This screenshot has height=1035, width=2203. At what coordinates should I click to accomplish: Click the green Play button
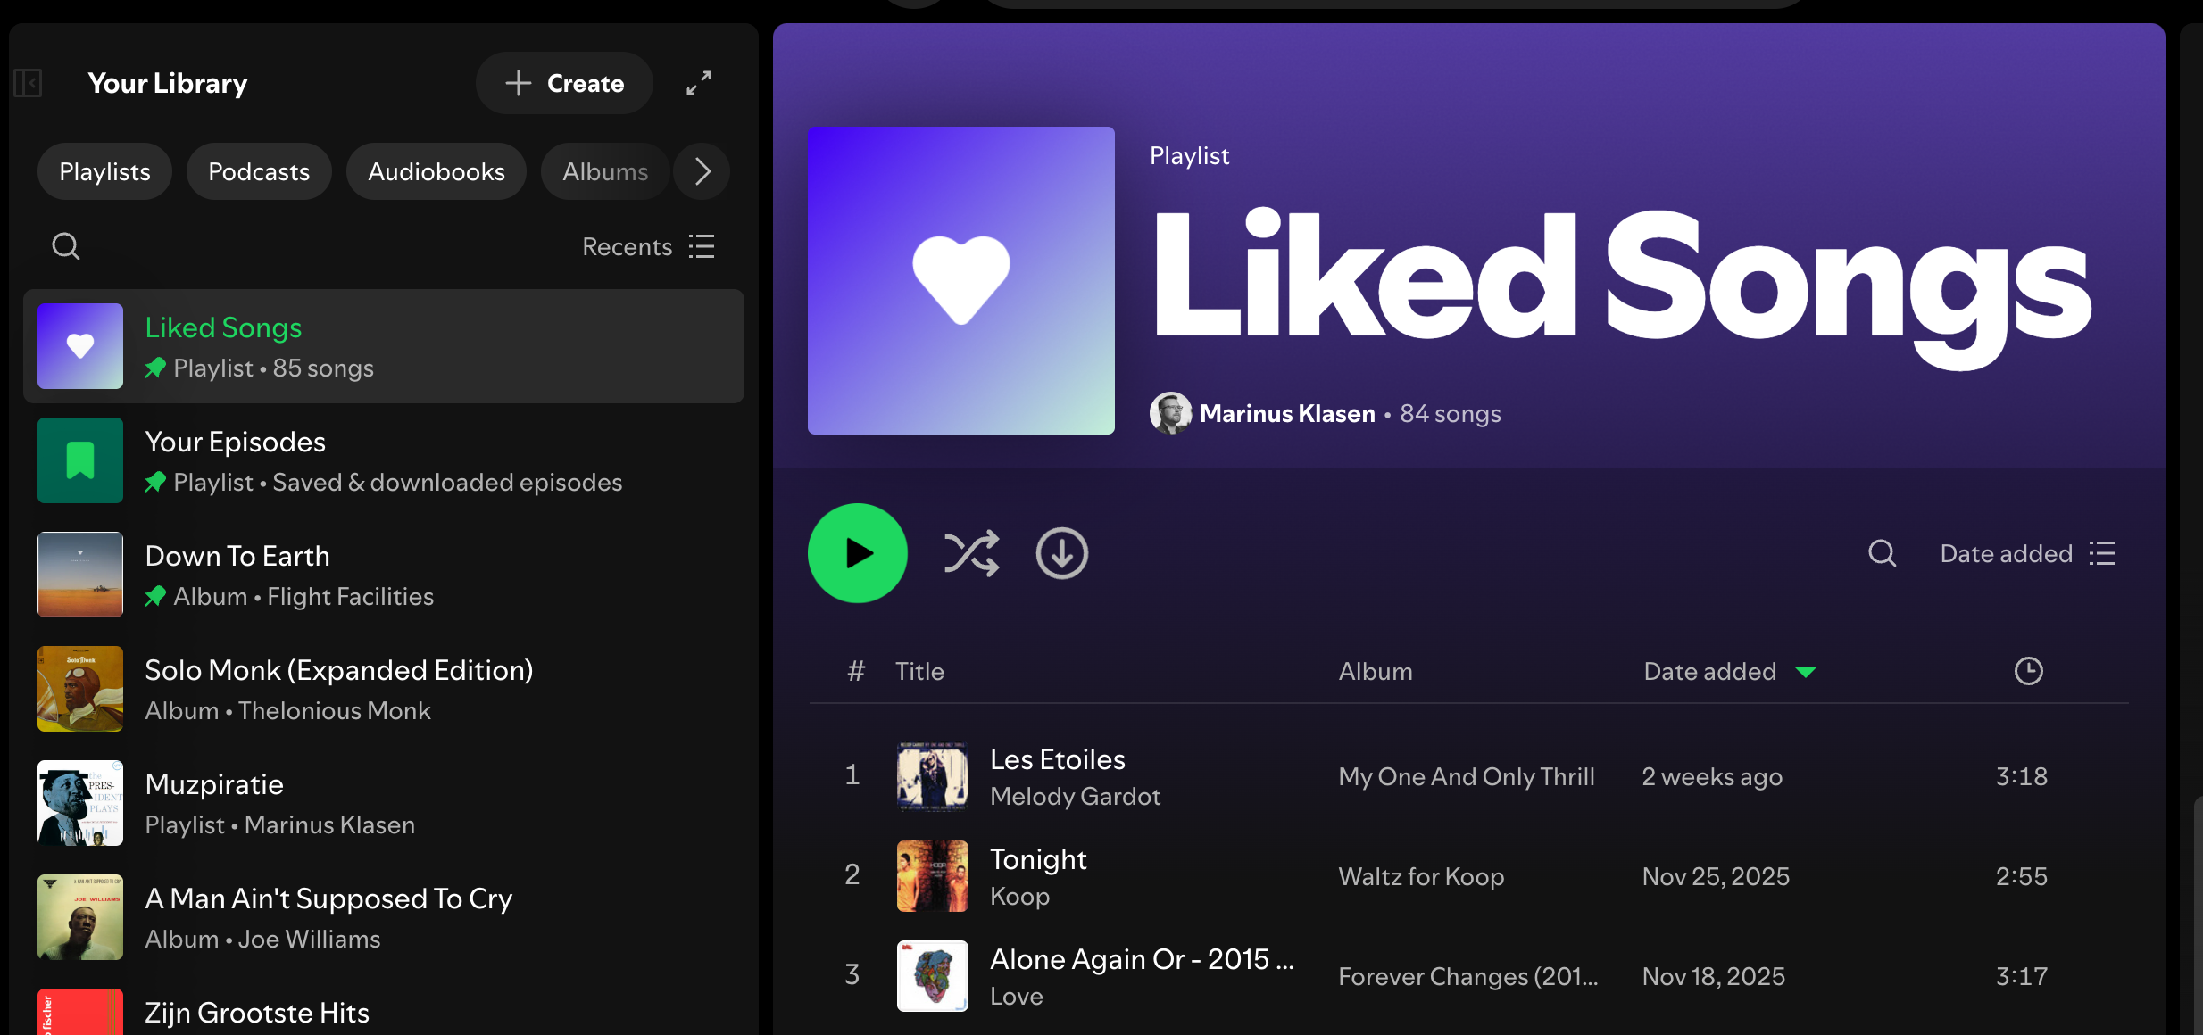pos(857,553)
